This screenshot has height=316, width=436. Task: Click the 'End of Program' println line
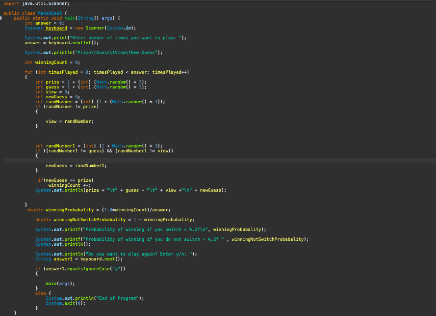tap(95, 298)
